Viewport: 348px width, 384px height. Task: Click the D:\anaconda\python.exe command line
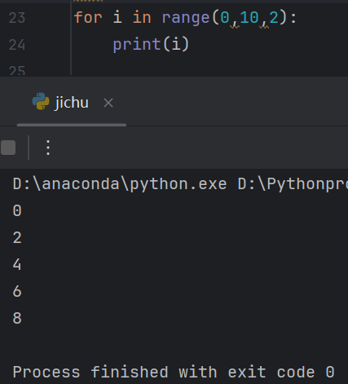tap(180, 184)
